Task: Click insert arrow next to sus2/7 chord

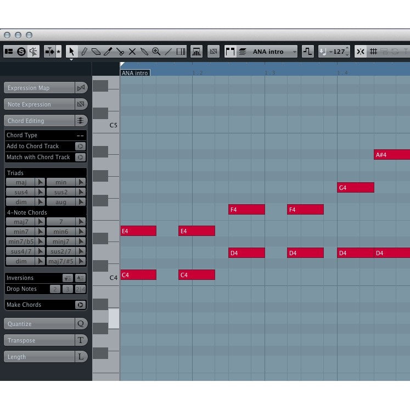Action: click(81, 251)
